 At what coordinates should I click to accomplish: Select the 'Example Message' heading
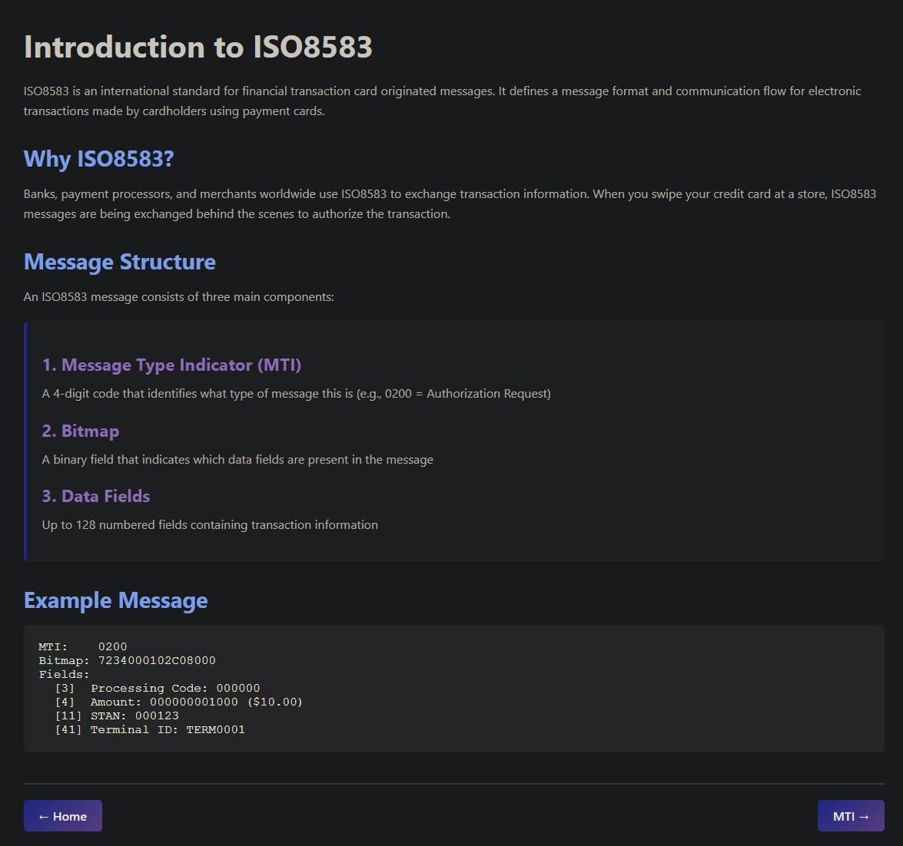pos(115,600)
